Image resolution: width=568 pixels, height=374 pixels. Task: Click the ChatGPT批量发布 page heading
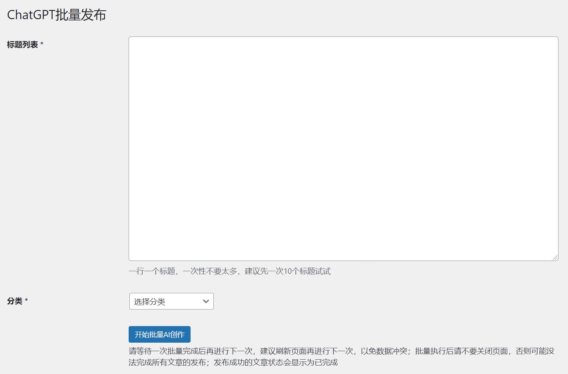click(x=56, y=15)
